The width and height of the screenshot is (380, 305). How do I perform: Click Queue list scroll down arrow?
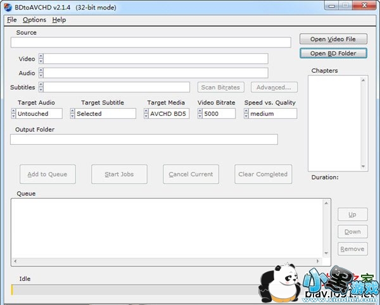[x=326, y=253]
